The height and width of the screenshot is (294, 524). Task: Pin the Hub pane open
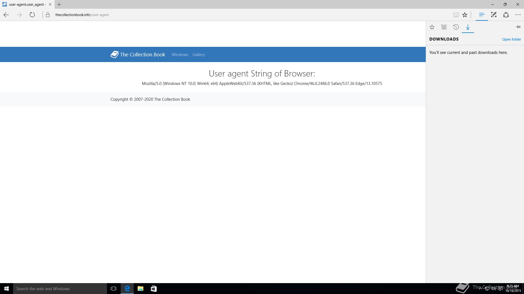tap(518, 27)
